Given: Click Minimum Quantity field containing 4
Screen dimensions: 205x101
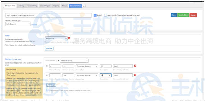Looking at the screenshot, I should tap(55, 66).
